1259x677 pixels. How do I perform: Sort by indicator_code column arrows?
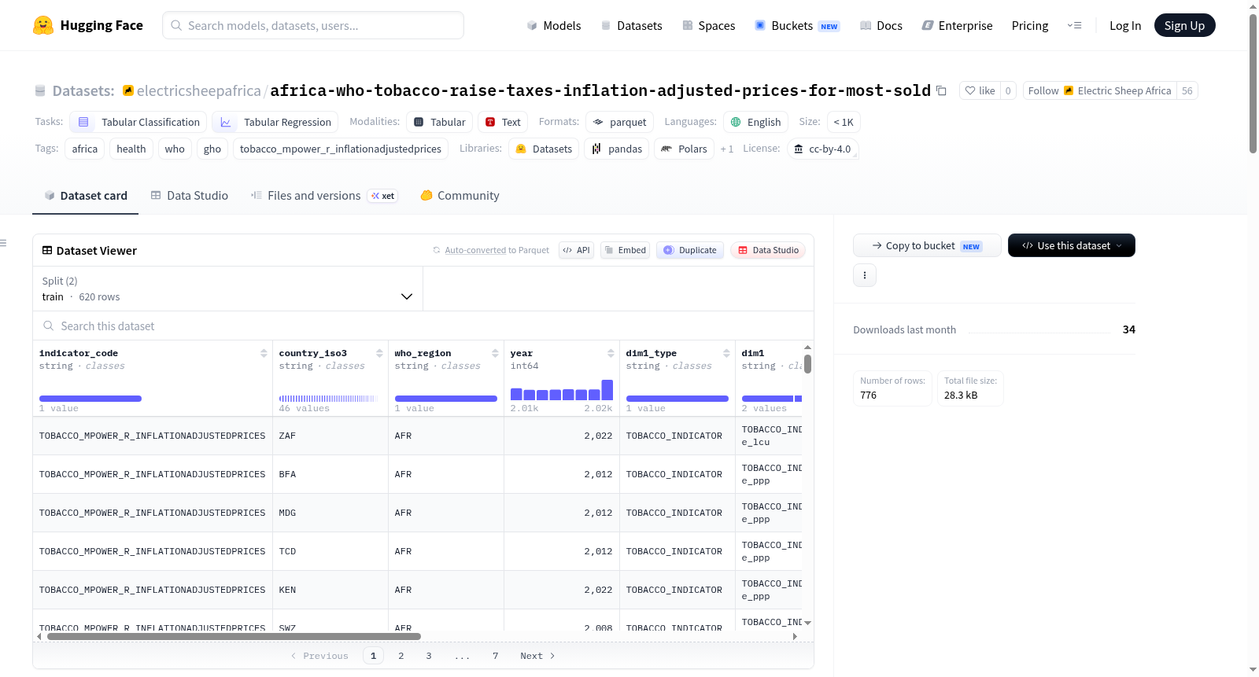pyautogui.click(x=264, y=353)
